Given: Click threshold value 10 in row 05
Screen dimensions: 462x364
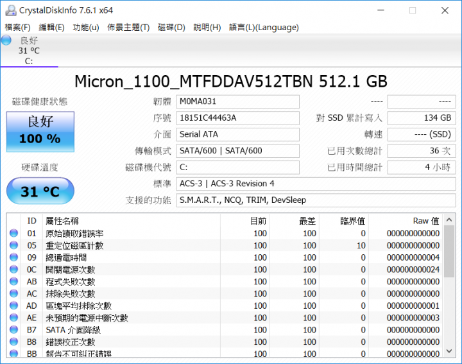Looking at the screenshot, I should [x=361, y=245].
